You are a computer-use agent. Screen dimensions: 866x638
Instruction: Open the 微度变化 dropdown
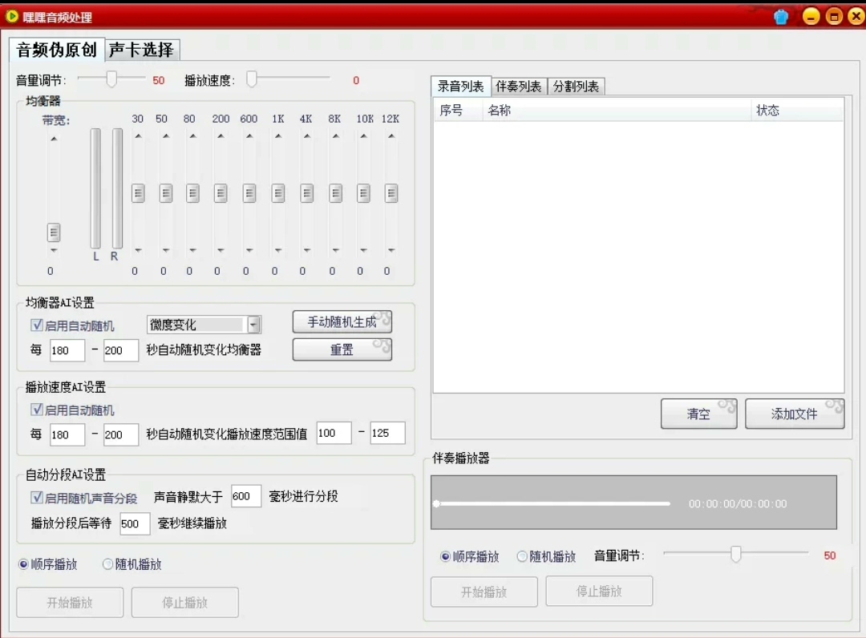click(253, 325)
